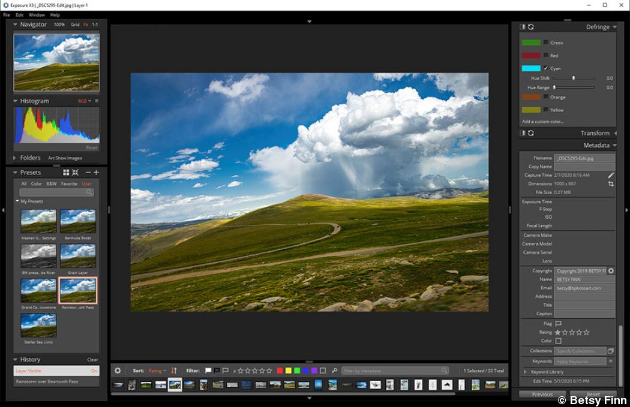The height and width of the screenshot is (407, 630).
Task: Click the cyan color swatch
Action: click(531, 68)
